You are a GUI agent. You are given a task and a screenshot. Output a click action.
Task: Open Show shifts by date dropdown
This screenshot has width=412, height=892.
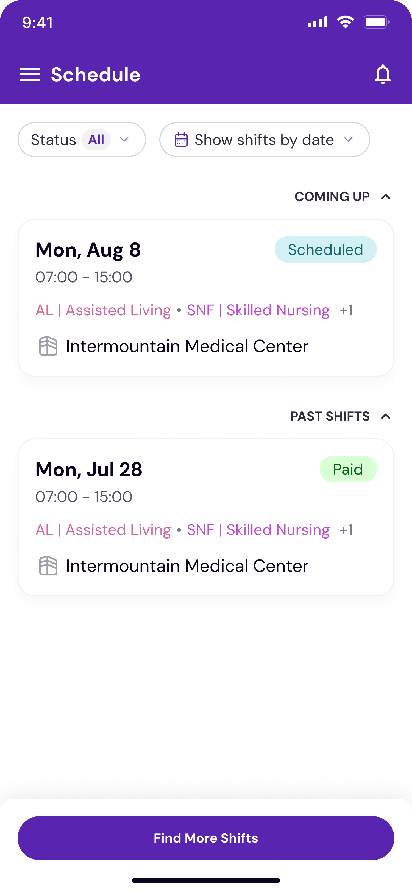[x=265, y=140]
